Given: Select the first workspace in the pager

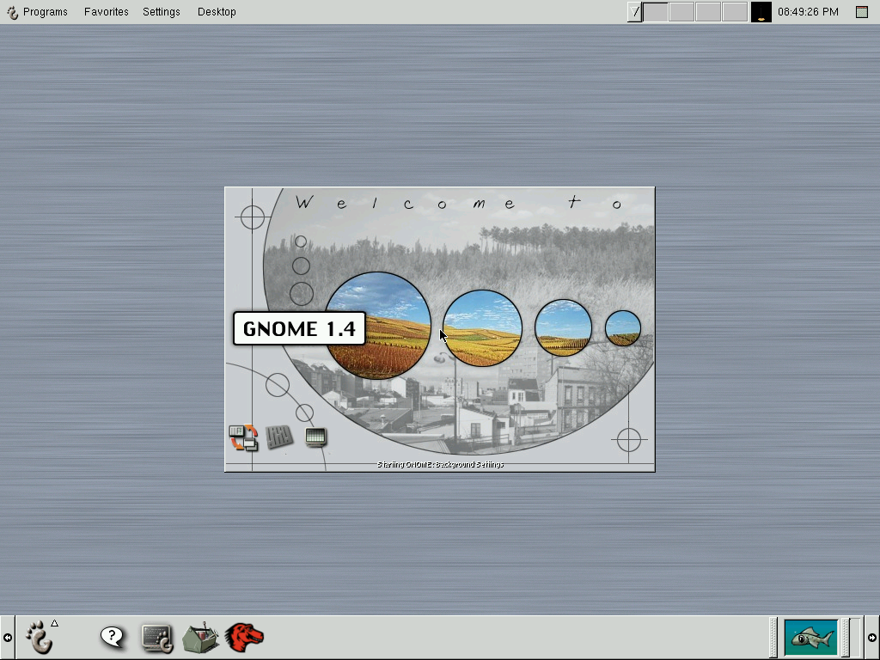Looking at the screenshot, I should [x=656, y=11].
